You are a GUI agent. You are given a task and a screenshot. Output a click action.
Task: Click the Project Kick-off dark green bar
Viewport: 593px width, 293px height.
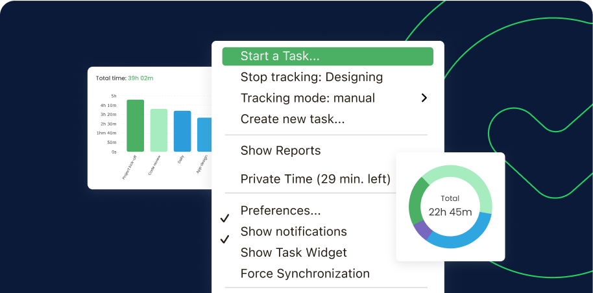[135, 126]
